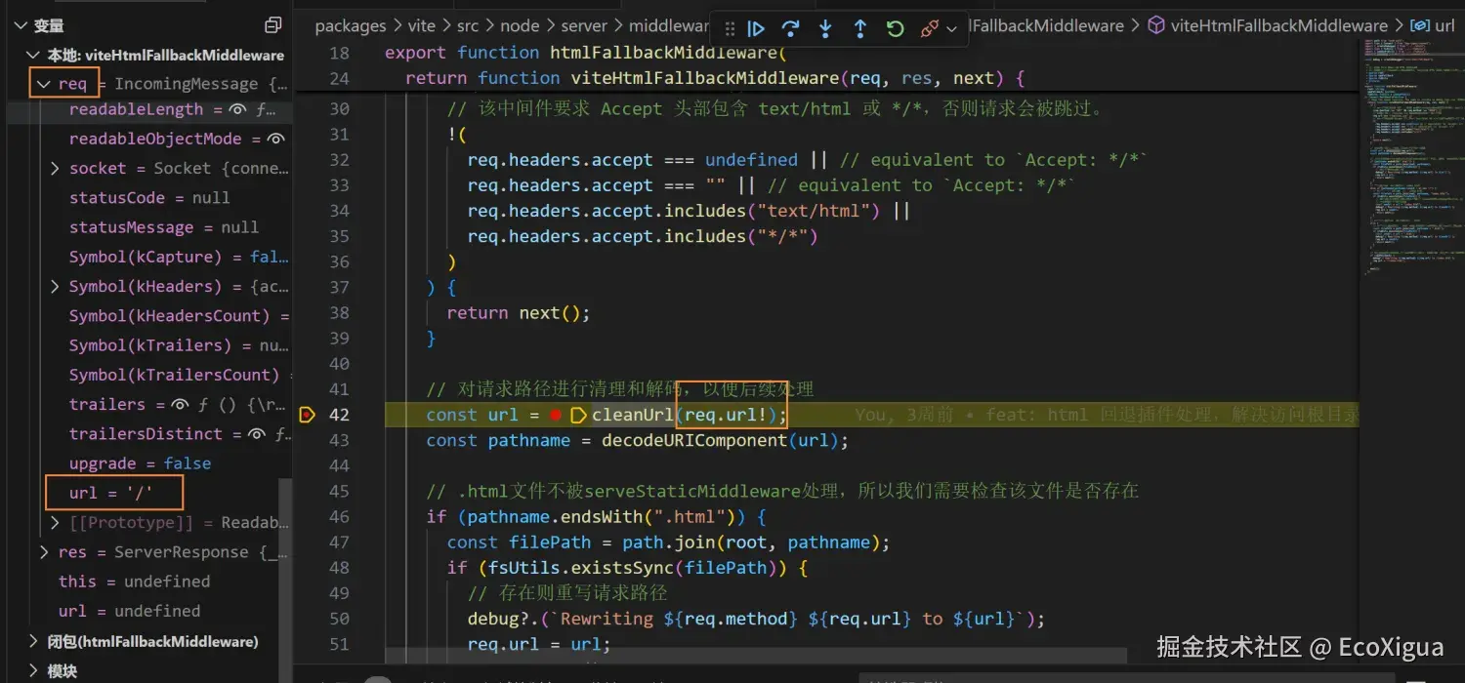Select the Symbol(kTrailersCount) variable row
This screenshot has height=683, width=1465.
point(149,375)
